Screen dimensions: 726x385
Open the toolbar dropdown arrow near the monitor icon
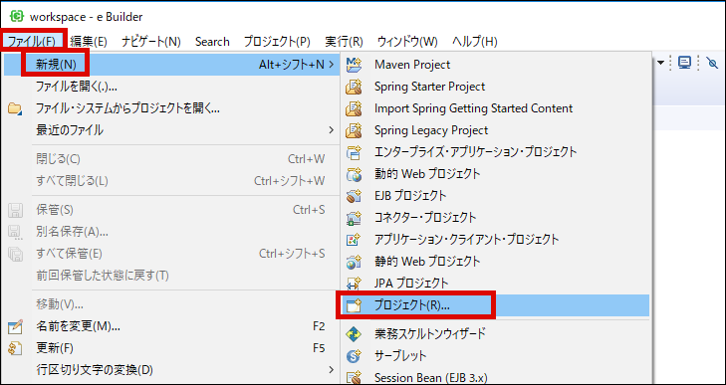[x=660, y=63]
